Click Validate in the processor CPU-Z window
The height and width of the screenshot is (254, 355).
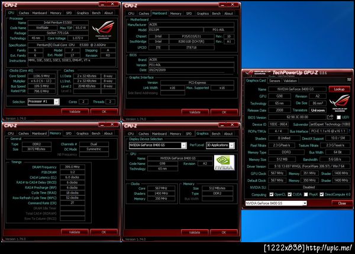coord(75,112)
